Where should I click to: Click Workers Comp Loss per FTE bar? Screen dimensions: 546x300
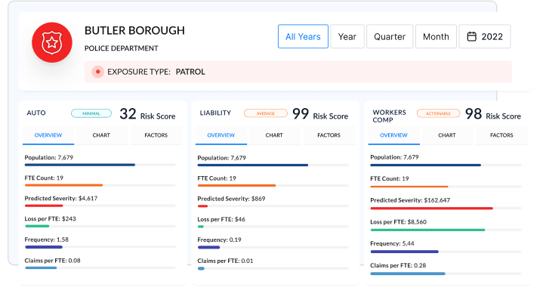click(x=427, y=230)
